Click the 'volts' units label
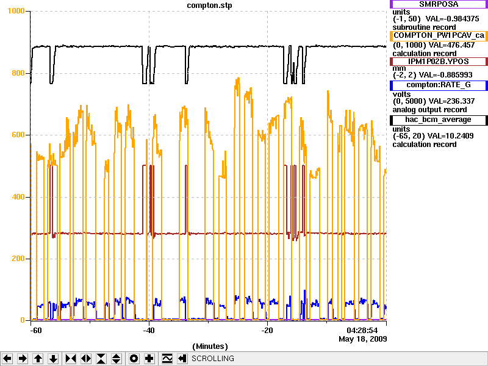The width and height of the screenshot is (488, 366). pyautogui.click(x=401, y=95)
